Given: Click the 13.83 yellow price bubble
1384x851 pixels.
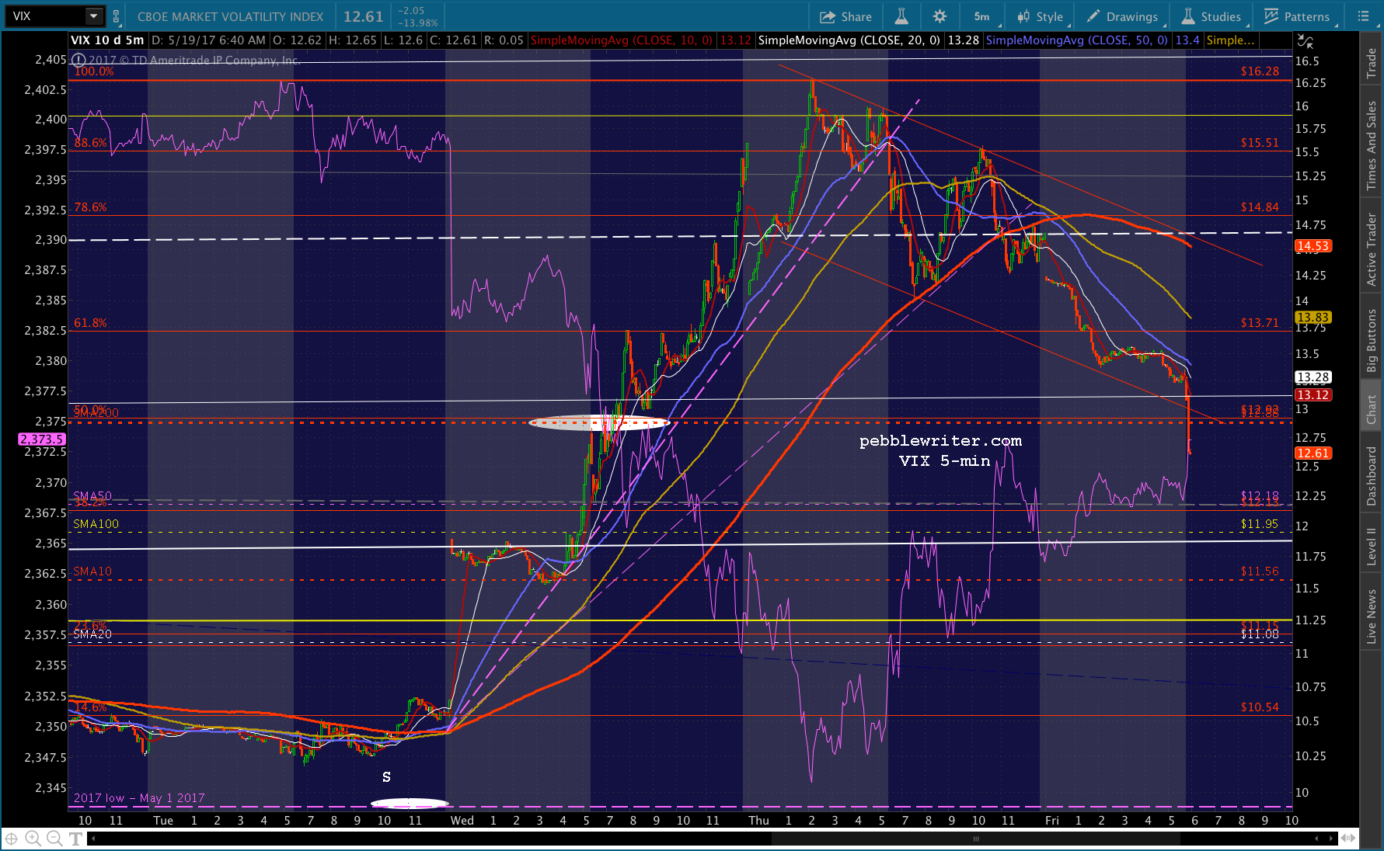Looking at the screenshot, I should coord(1313,317).
